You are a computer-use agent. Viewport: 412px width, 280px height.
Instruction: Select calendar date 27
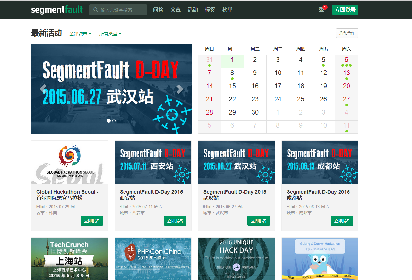click(347, 100)
